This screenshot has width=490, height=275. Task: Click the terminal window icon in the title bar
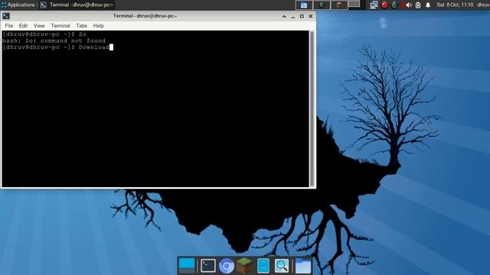6,16
